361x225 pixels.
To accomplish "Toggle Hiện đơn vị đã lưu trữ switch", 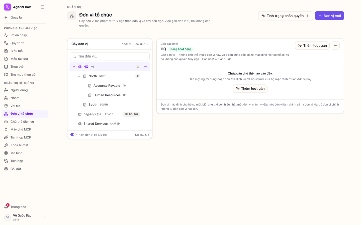I will click(73, 135).
